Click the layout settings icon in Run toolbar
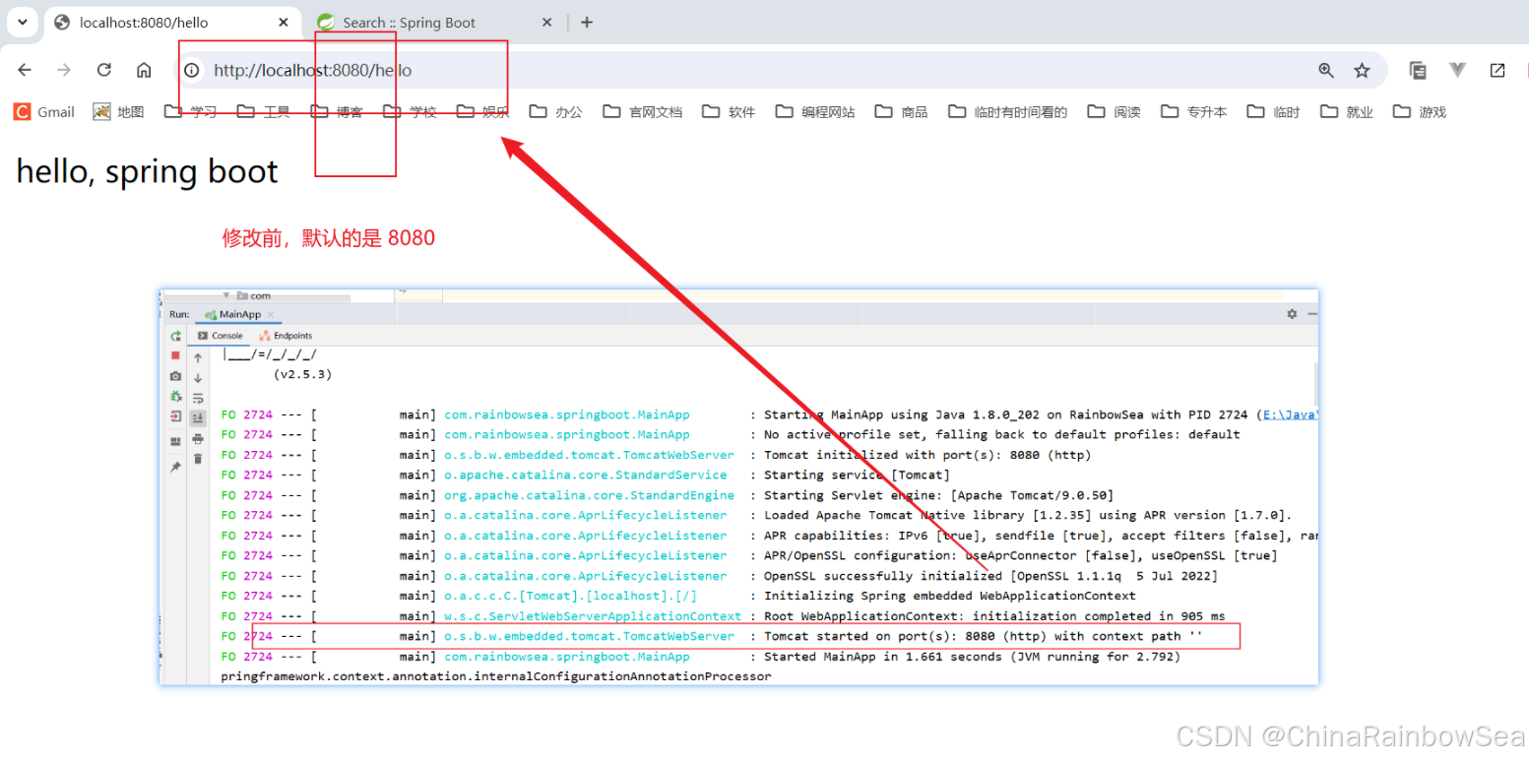Image resolution: width=1529 pixels, height=763 pixels. click(175, 442)
